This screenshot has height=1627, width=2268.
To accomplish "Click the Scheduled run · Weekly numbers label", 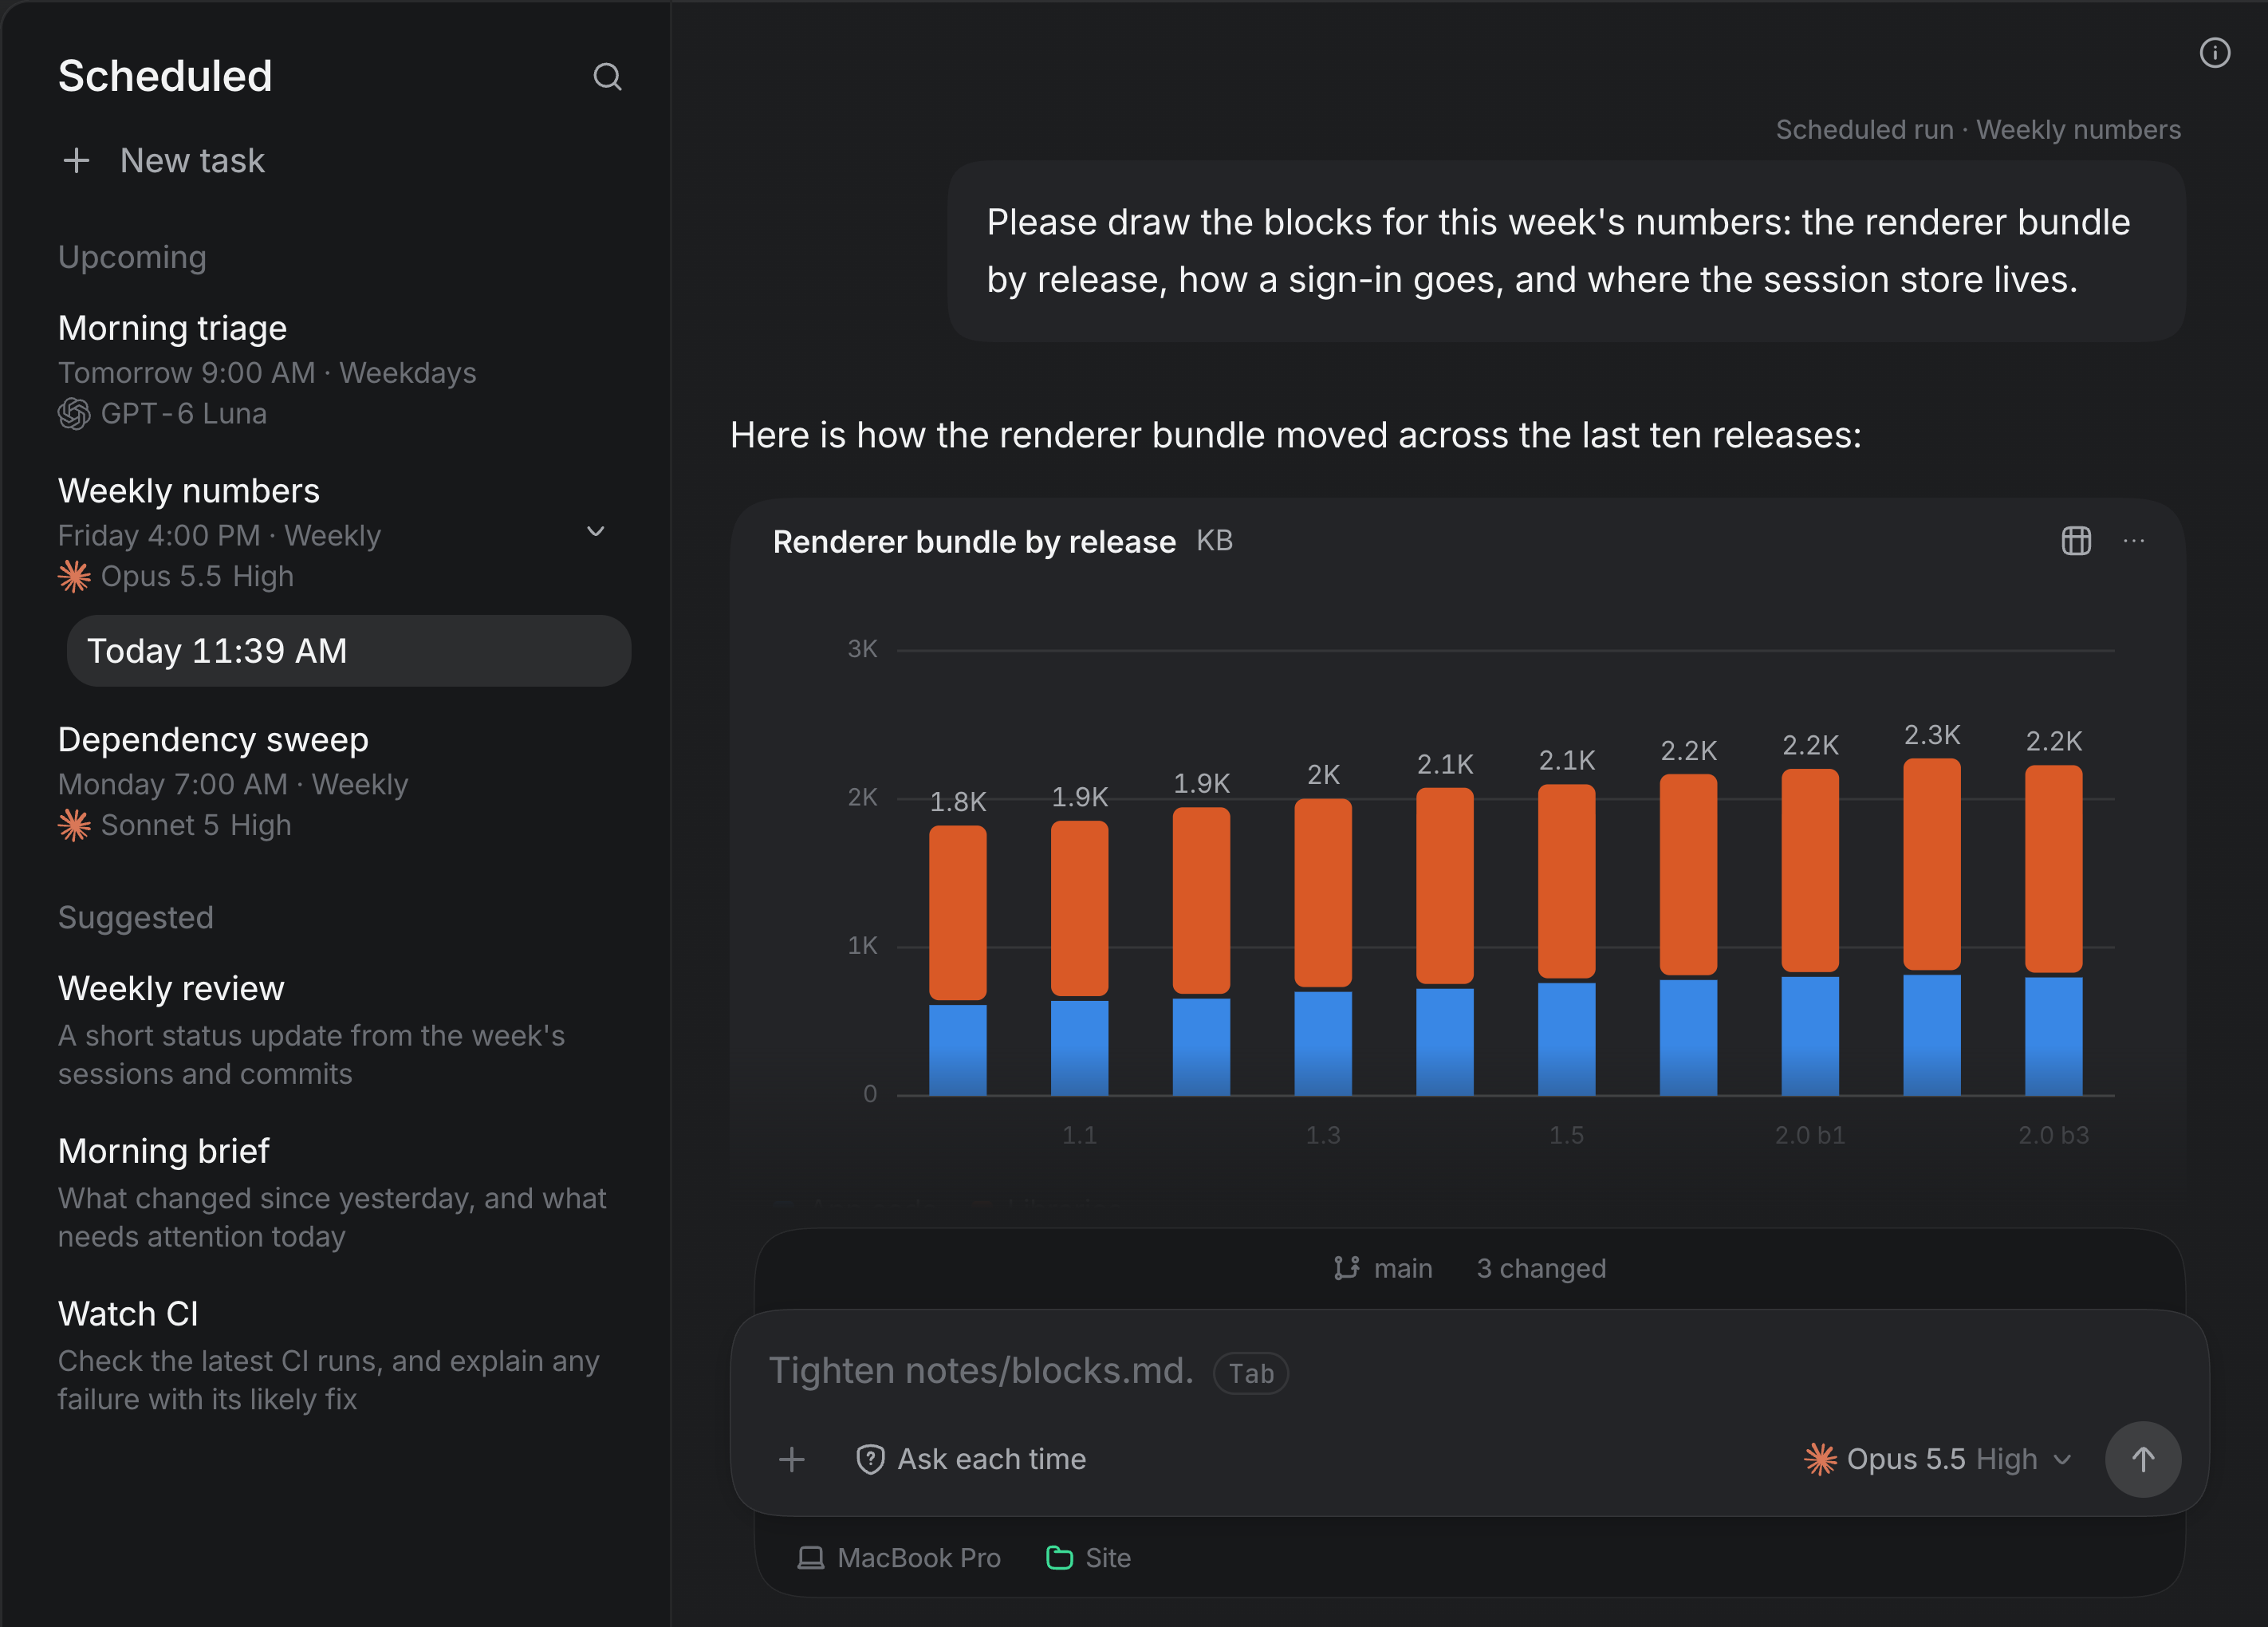I will click(x=1978, y=130).
